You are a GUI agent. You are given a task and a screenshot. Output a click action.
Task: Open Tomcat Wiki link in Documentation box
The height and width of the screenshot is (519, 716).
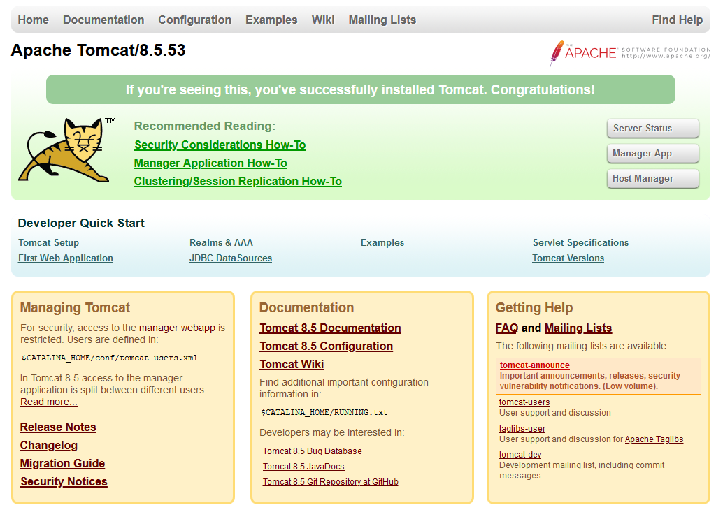click(x=292, y=365)
